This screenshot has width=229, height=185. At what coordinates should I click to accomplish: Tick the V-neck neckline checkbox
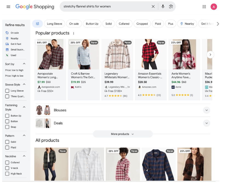point(7,168)
